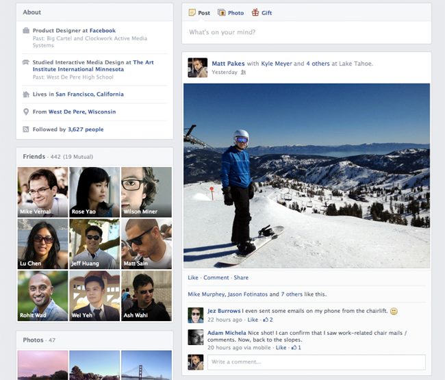Open Jez Burrows' name link
Image resolution: width=445 pixels, height=380 pixels.
pos(224,311)
